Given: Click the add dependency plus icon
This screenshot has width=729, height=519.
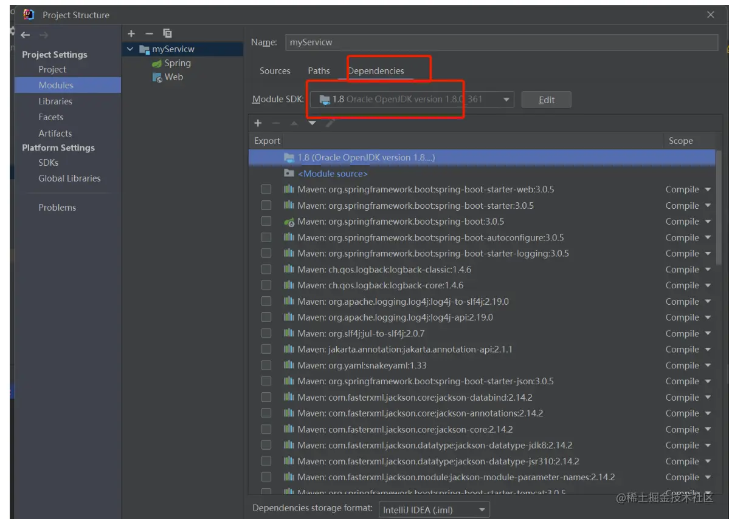Looking at the screenshot, I should [x=258, y=123].
